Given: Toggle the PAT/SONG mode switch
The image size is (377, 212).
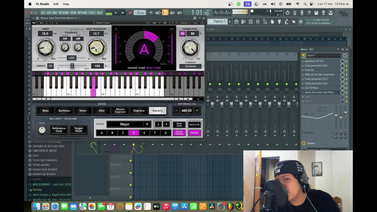Looking at the screenshot, I should tap(109, 13).
